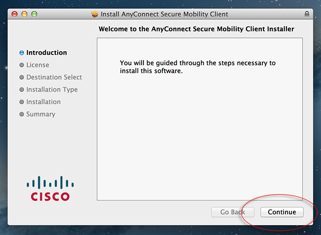321x235 pixels.
Task: Click the License step bullet
Action: [x=22, y=65]
